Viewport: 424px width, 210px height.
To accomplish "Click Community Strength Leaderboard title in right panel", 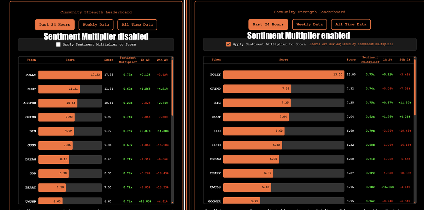I will tap(310, 12).
